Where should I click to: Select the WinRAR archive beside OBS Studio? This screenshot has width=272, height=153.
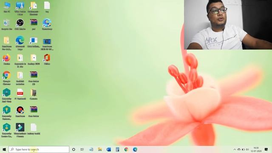(34, 25)
